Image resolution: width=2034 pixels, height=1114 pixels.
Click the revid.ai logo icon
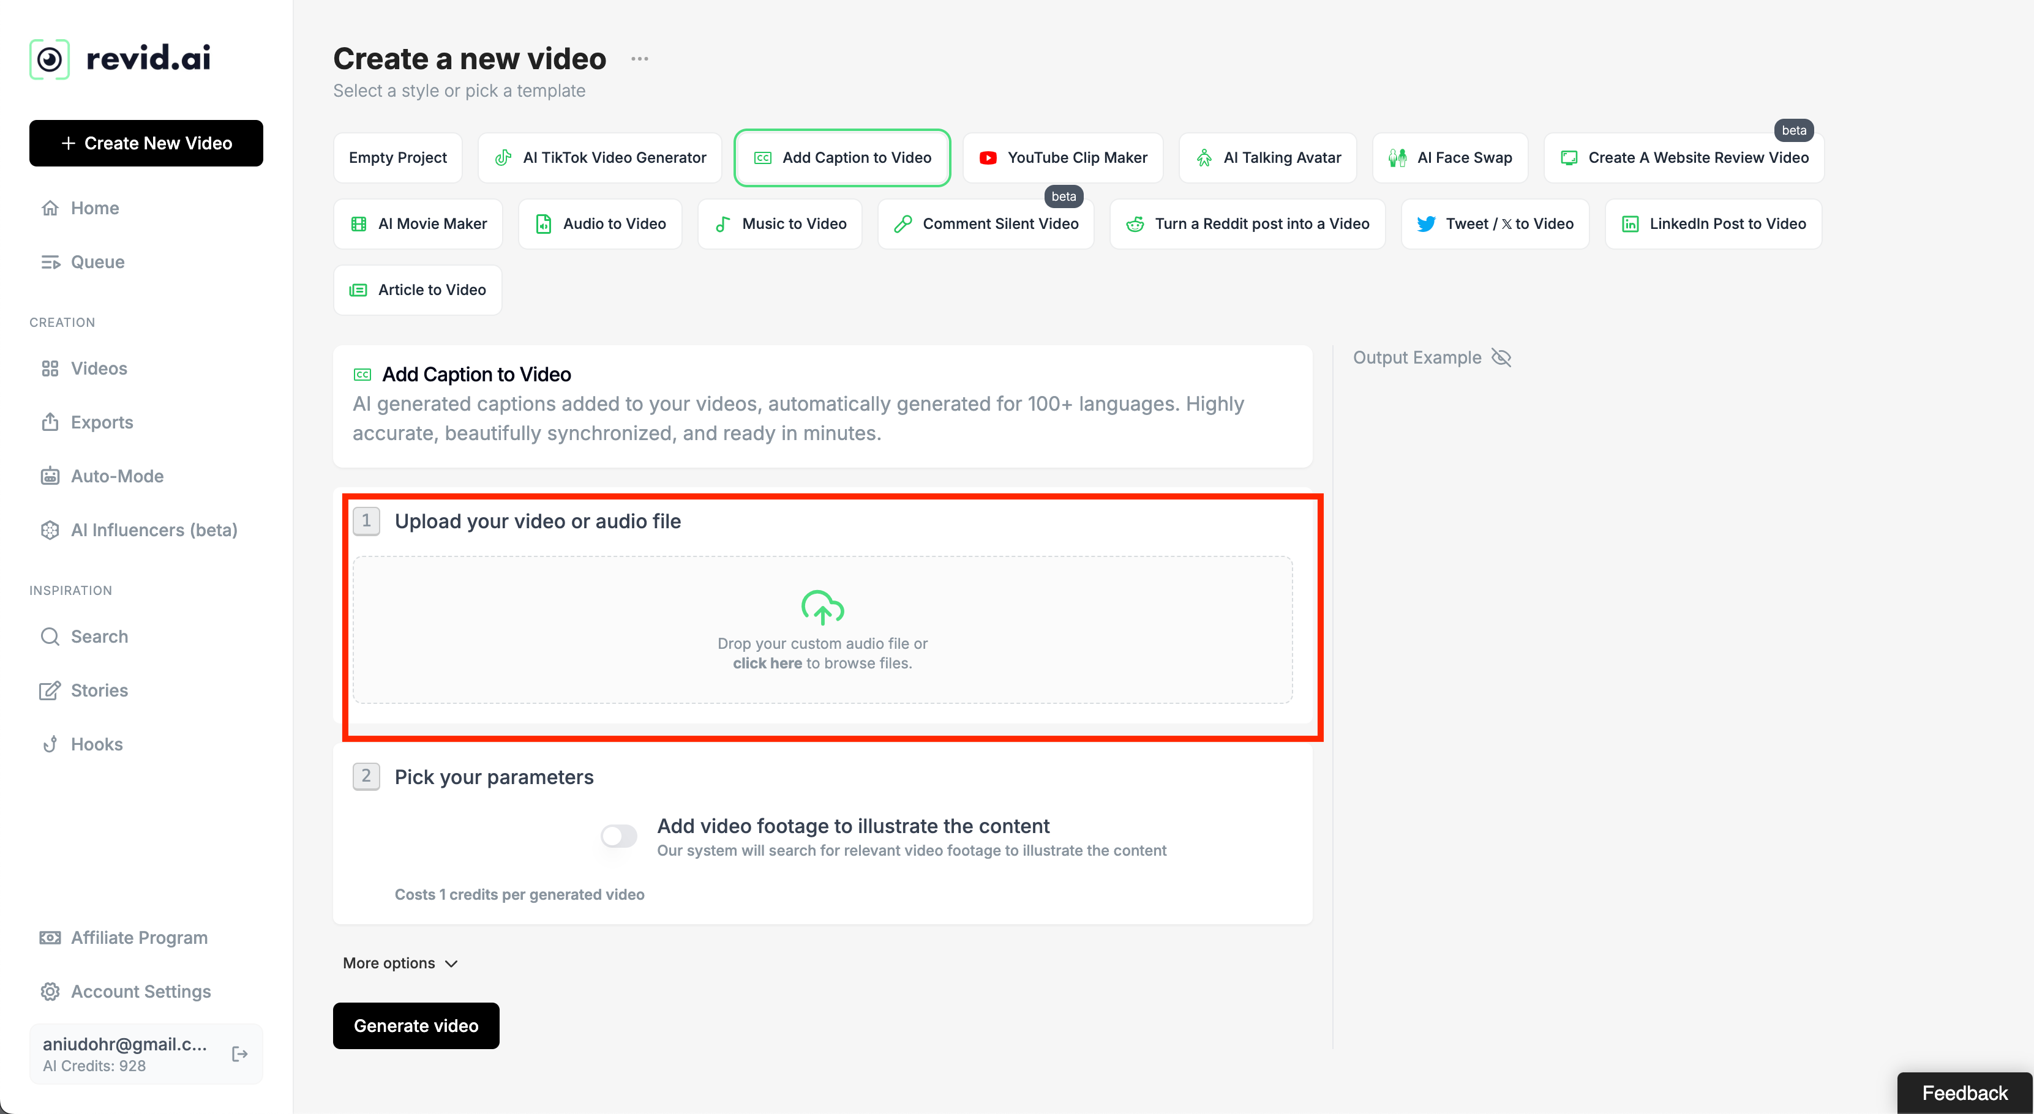click(49, 59)
